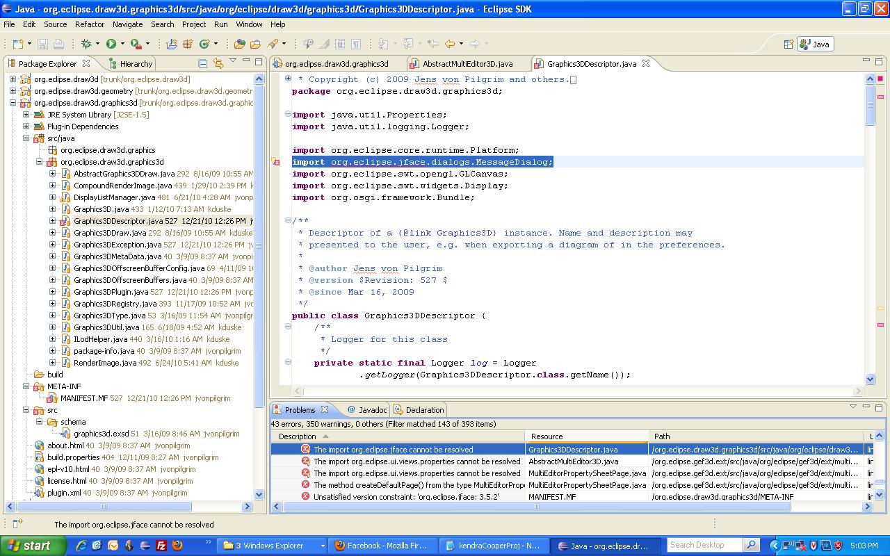Toggle Link with Editor in Package Explorer

[218, 63]
